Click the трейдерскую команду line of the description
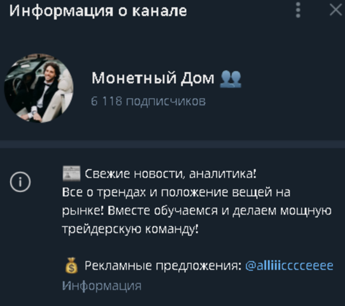 (x=130, y=229)
